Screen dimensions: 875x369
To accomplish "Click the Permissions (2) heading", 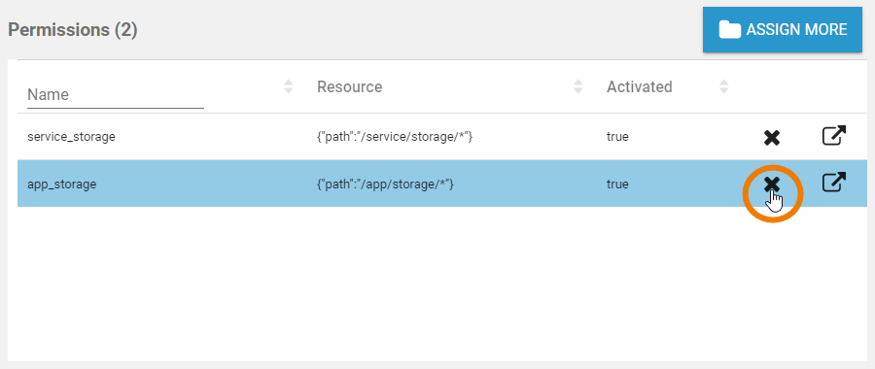I will [x=73, y=29].
